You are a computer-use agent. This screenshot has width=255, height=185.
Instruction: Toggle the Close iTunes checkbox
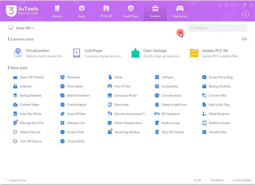pyautogui.click(x=7, y=180)
